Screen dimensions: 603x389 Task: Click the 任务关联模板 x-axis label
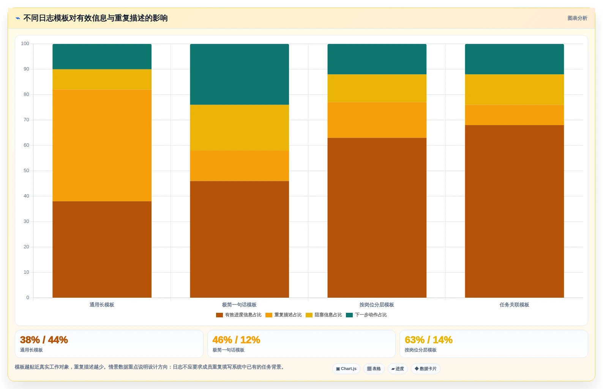[x=514, y=305]
